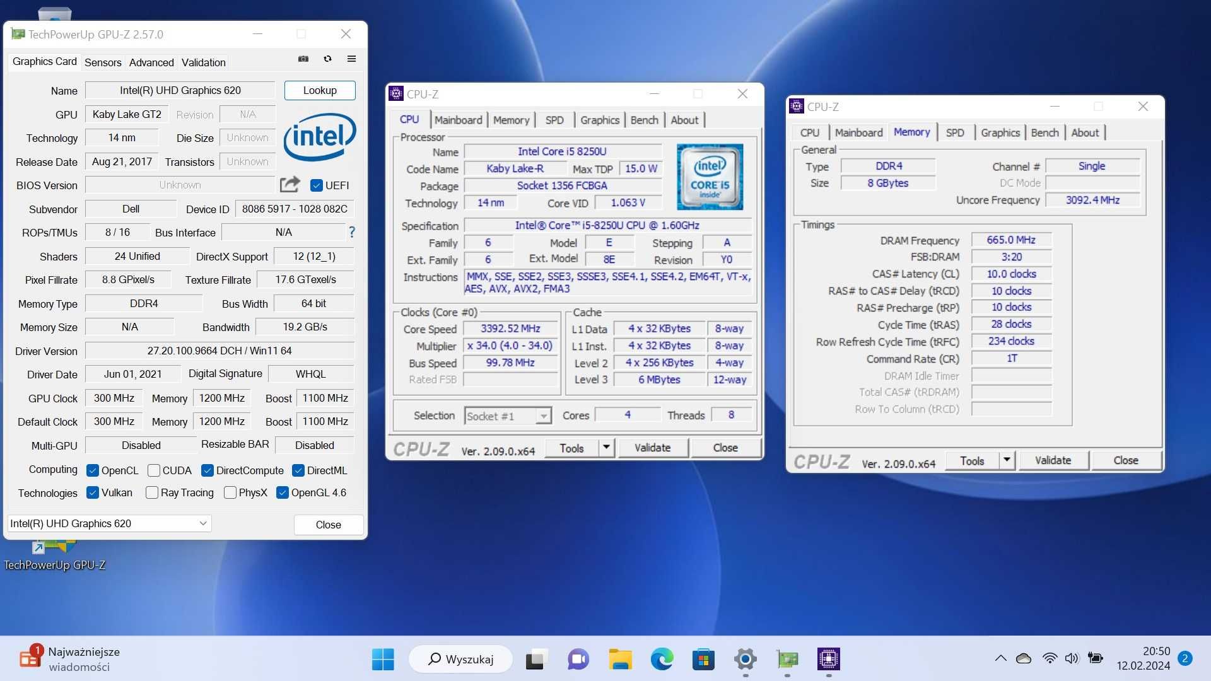This screenshot has height=681, width=1211.
Task: Switch to GPU-Z taskbar icon
Action: point(787,660)
